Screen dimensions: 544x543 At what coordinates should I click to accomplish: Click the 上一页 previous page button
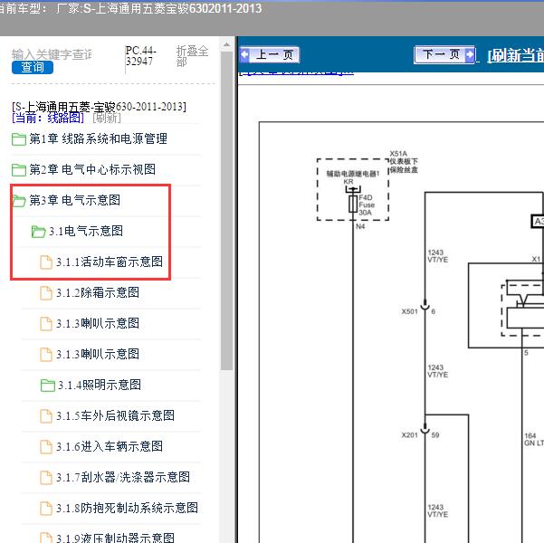[269, 55]
